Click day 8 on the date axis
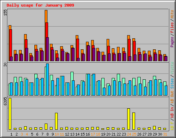The height and width of the screenshot is (138, 176). 47,134
